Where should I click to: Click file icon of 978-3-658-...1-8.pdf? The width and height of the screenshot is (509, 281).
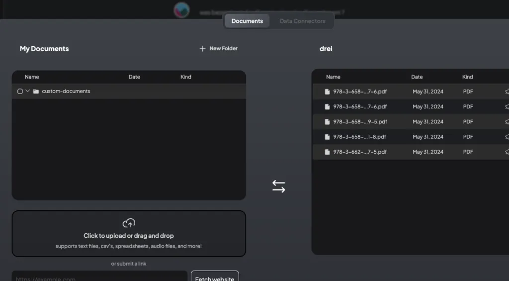(x=327, y=137)
